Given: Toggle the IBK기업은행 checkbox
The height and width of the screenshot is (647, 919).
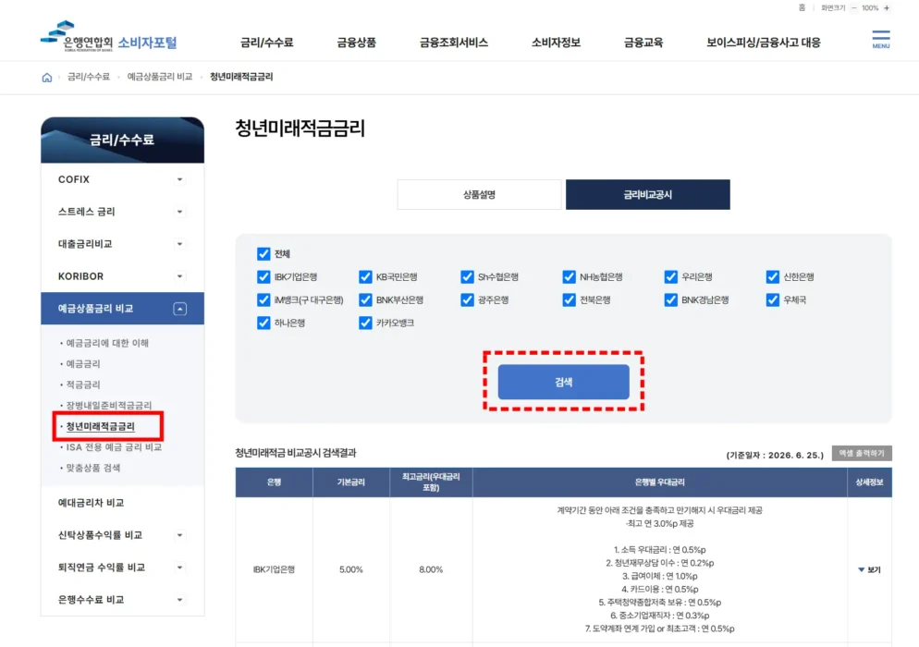Looking at the screenshot, I should click(263, 276).
